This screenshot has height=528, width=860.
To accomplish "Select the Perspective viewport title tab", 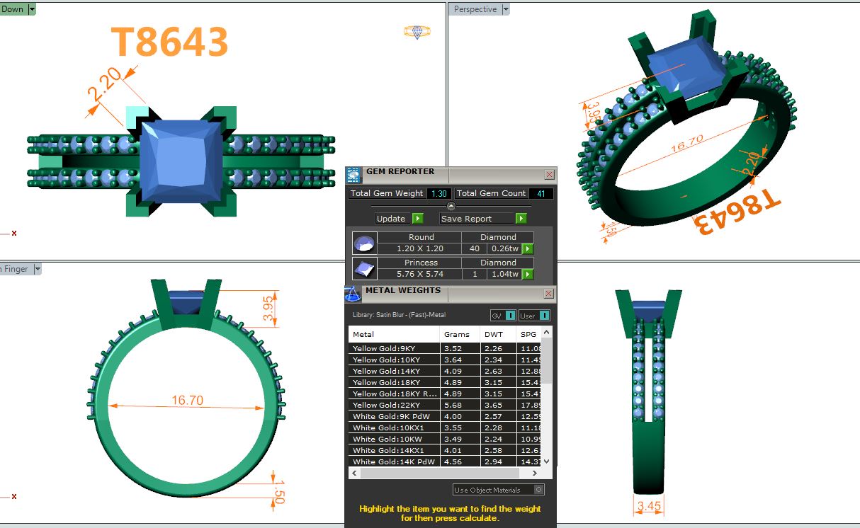I will pos(475,9).
